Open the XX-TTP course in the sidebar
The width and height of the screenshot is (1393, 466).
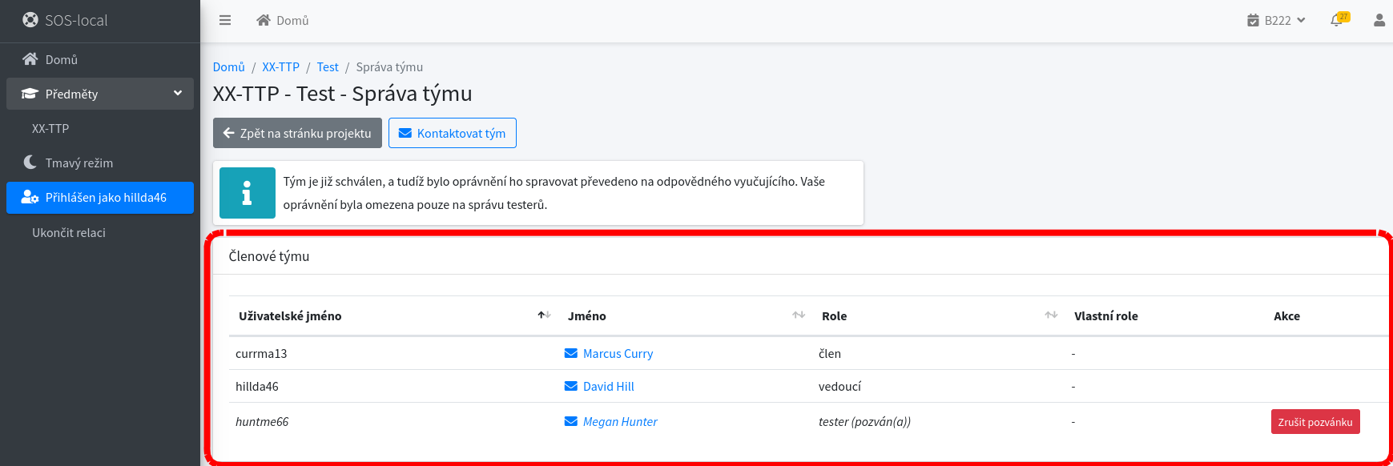[100, 128]
